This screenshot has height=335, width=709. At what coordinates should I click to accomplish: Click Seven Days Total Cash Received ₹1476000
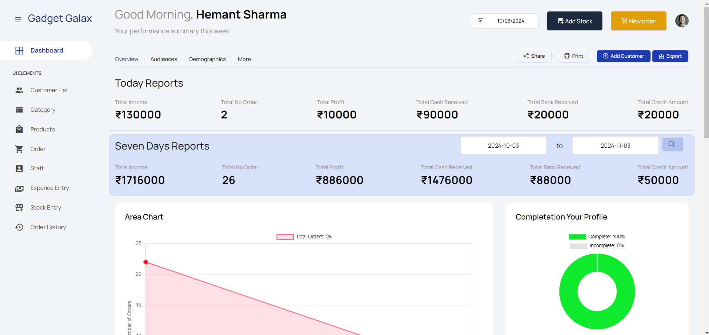point(447,180)
